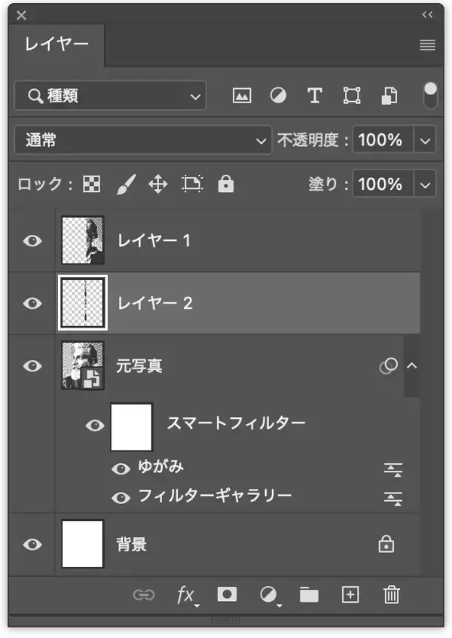
Task: Select the ゆがみ filter entry
Action: coord(160,466)
